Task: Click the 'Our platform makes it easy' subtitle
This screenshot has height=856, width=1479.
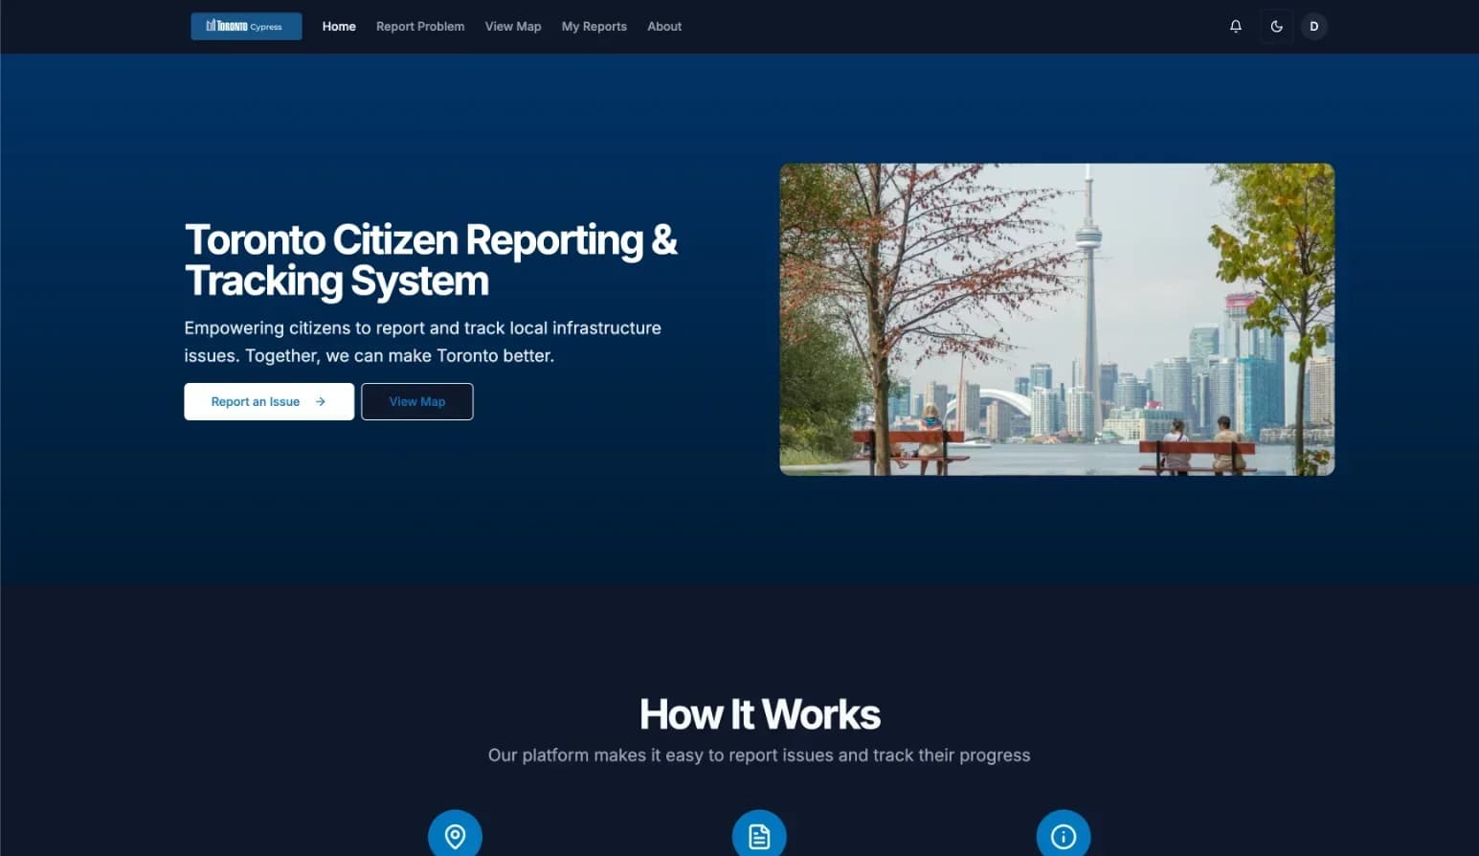Action: tap(759, 755)
